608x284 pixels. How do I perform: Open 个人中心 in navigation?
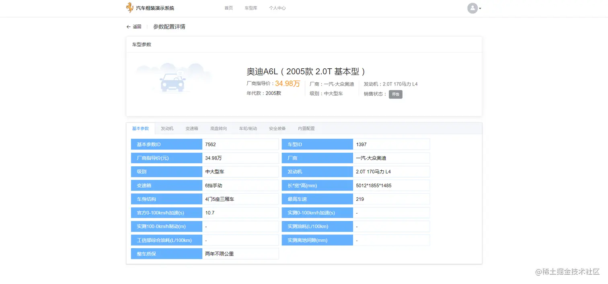pyautogui.click(x=277, y=8)
